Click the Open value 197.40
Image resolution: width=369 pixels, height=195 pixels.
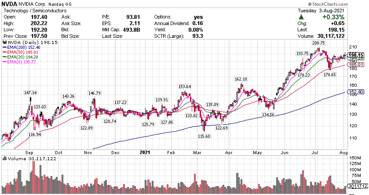(39, 17)
